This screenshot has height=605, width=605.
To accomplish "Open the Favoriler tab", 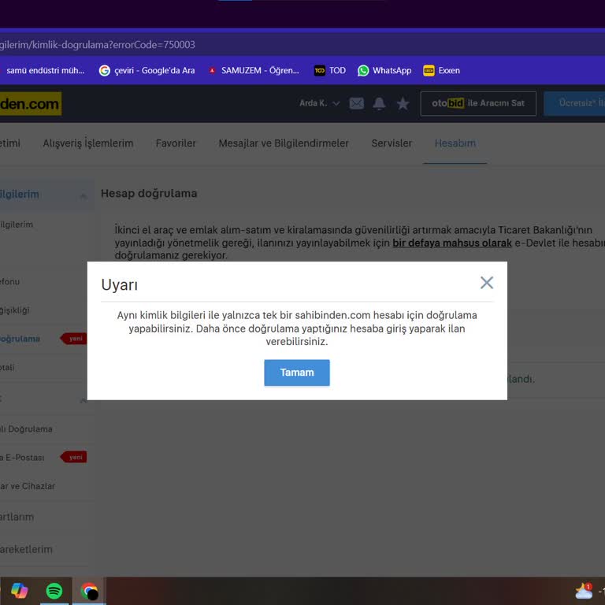I will coord(176,143).
